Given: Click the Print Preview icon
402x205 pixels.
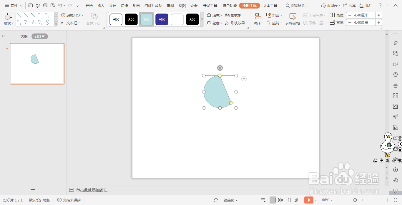Looking at the screenshot, I should click(x=53, y=6).
